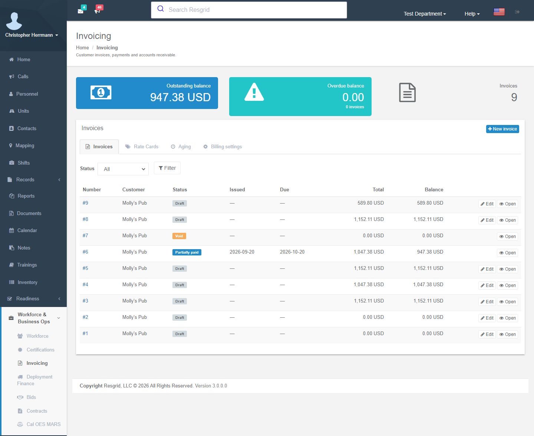Switch to the Aging tab
This screenshot has width=534, height=436.
coord(181,147)
